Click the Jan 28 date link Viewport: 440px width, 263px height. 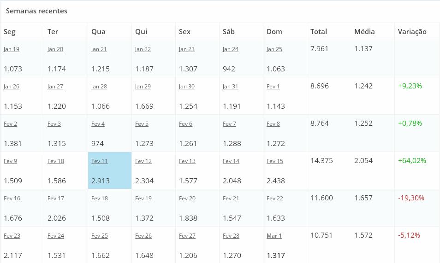click(99, 86)
